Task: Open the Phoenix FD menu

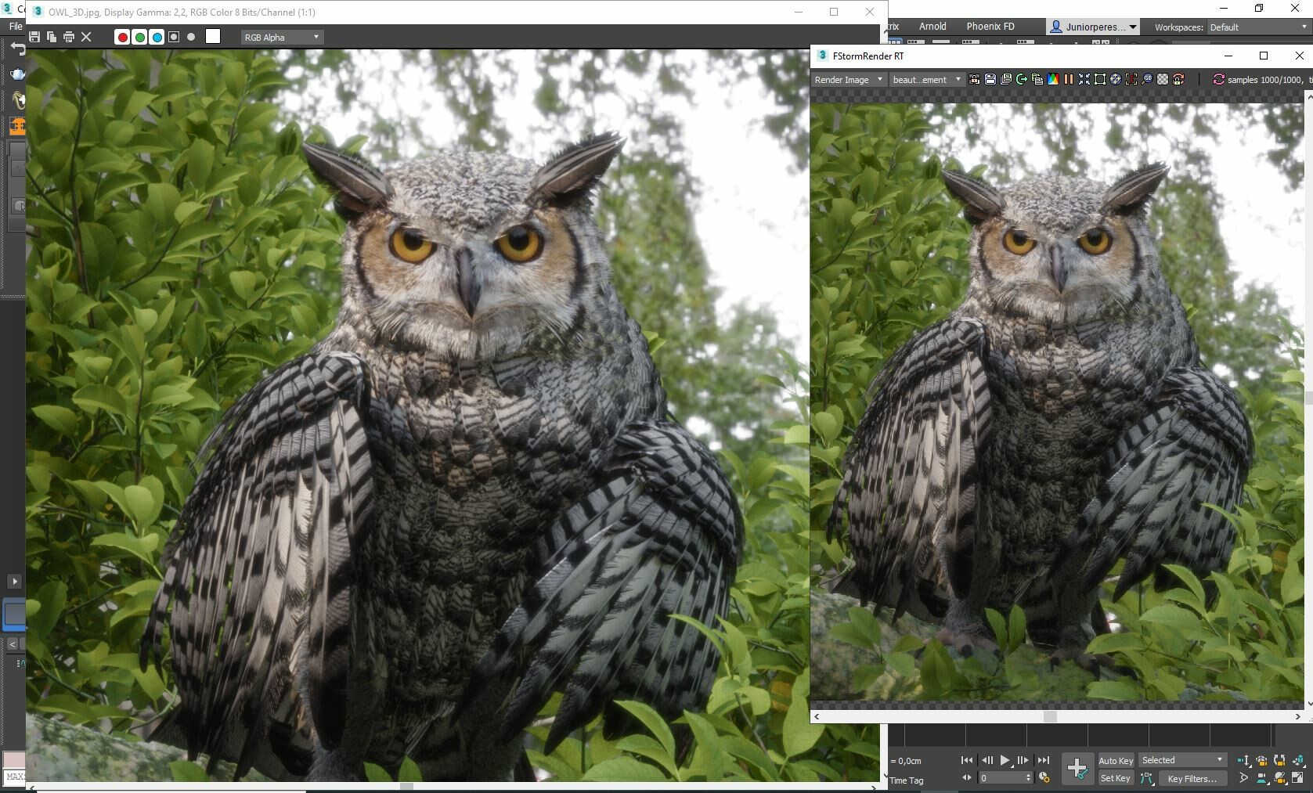Action: point(990,26)
